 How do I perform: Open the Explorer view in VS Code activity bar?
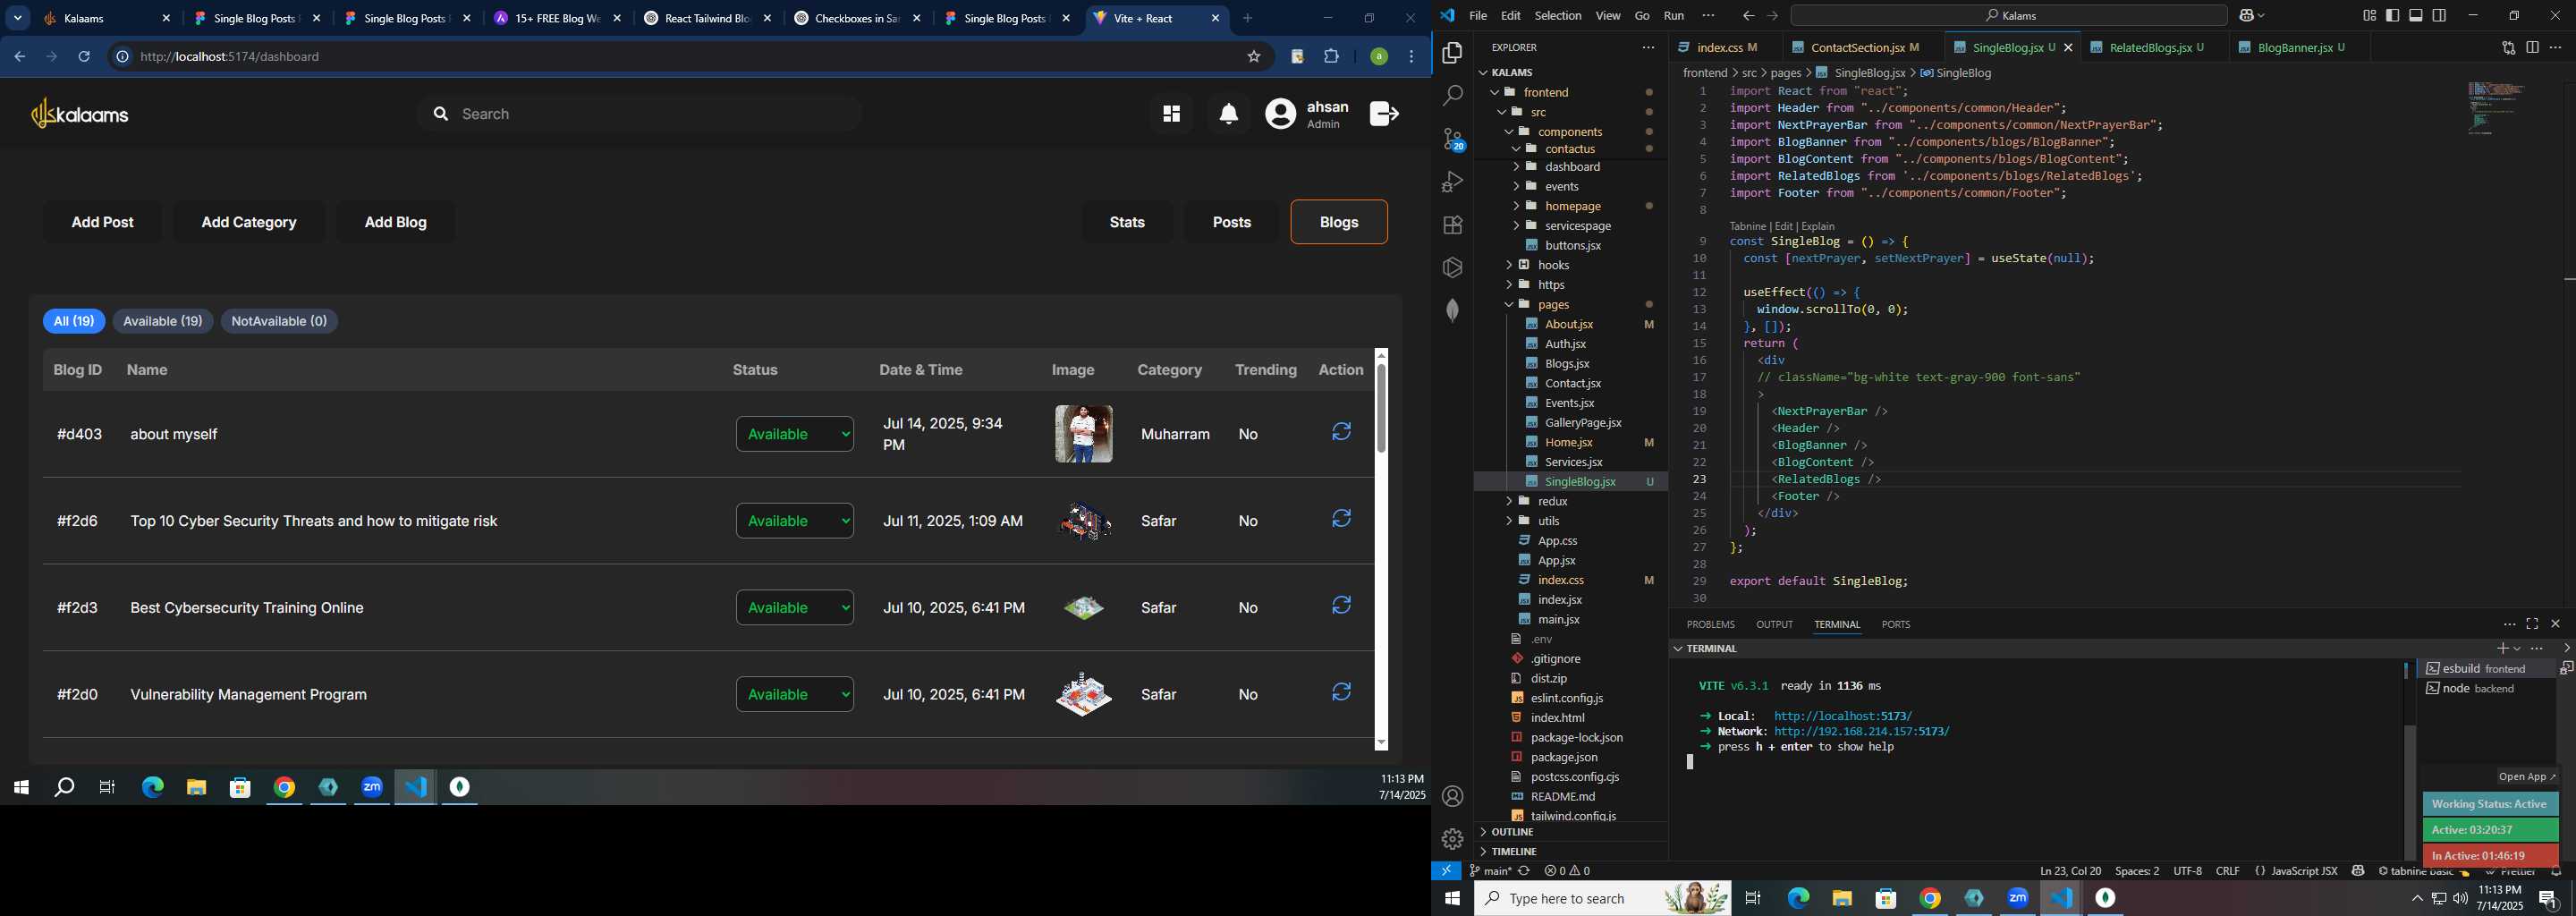[x=1452, y=53]
